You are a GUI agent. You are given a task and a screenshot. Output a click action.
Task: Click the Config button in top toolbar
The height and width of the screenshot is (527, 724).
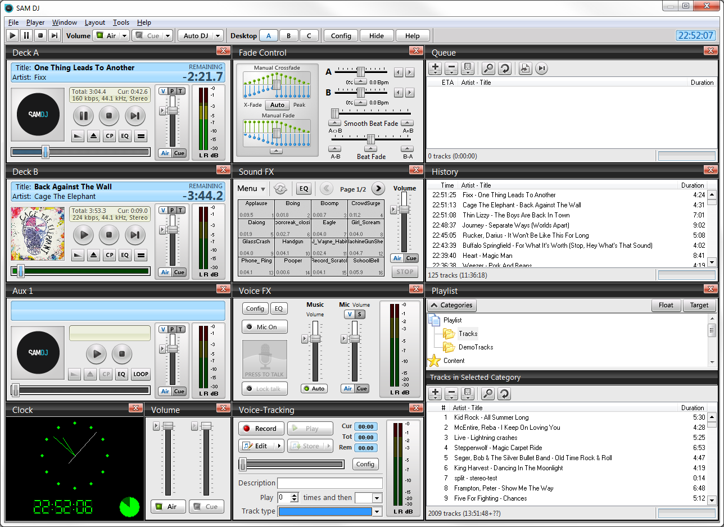(x=341, y=36)
